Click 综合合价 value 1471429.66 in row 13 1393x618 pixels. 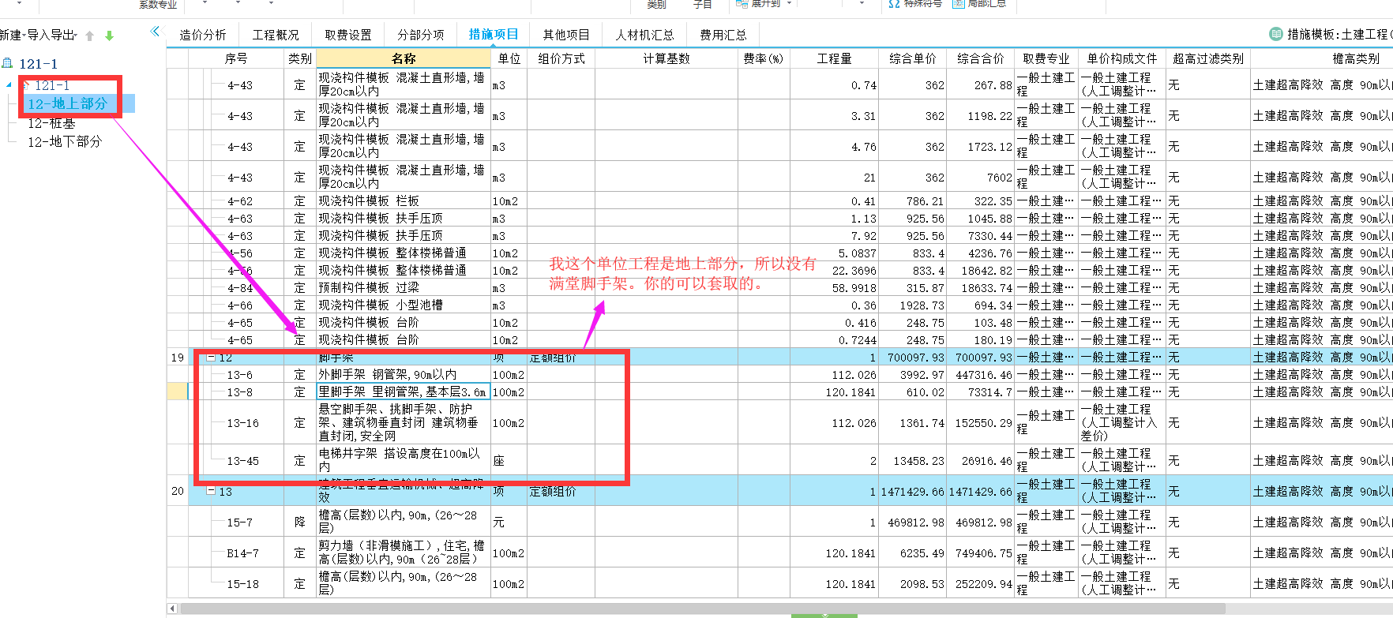click(981, 492)
